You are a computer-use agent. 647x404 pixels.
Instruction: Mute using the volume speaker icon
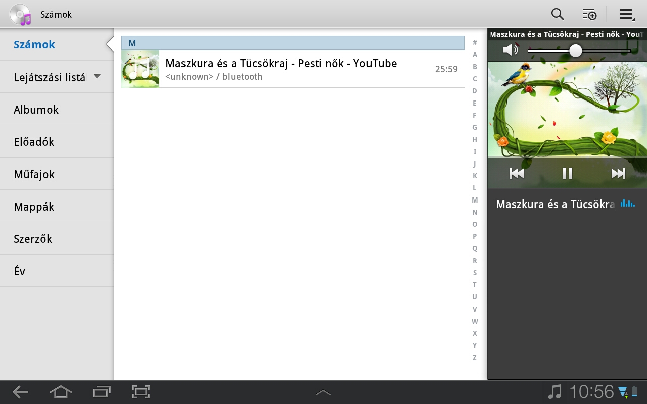(510, 50)
